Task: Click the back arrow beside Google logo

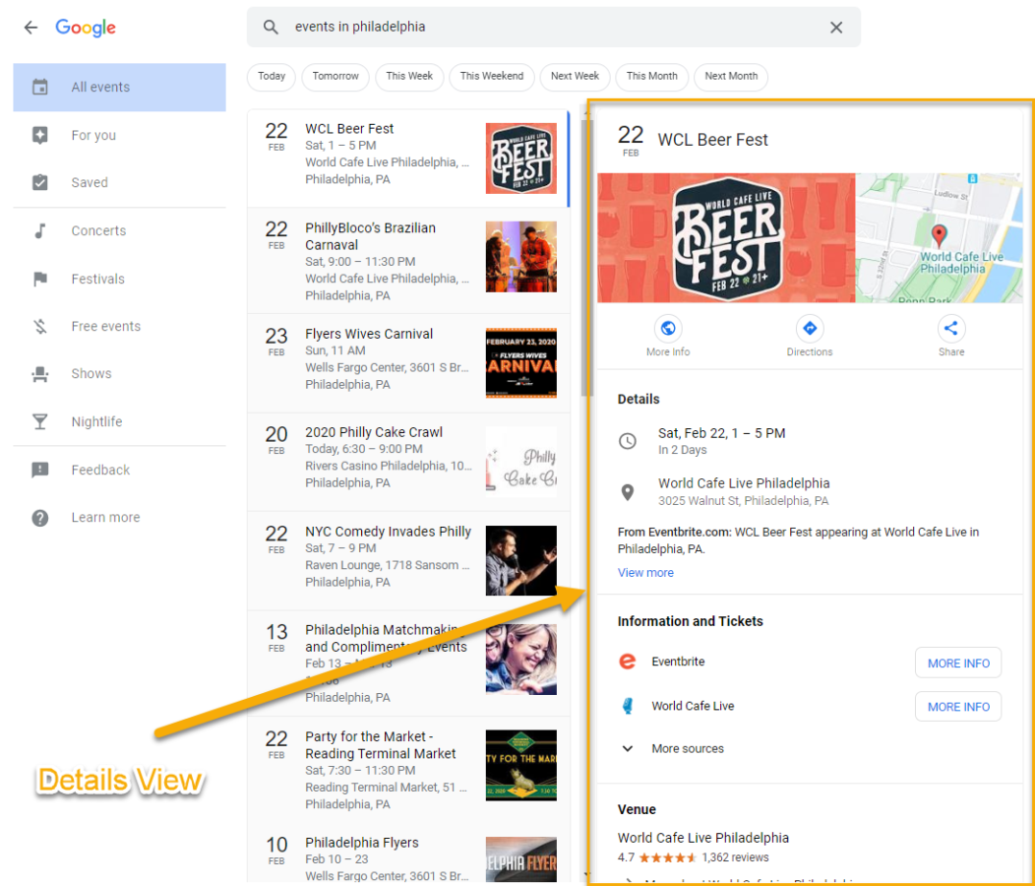Action: coord(30,28)
